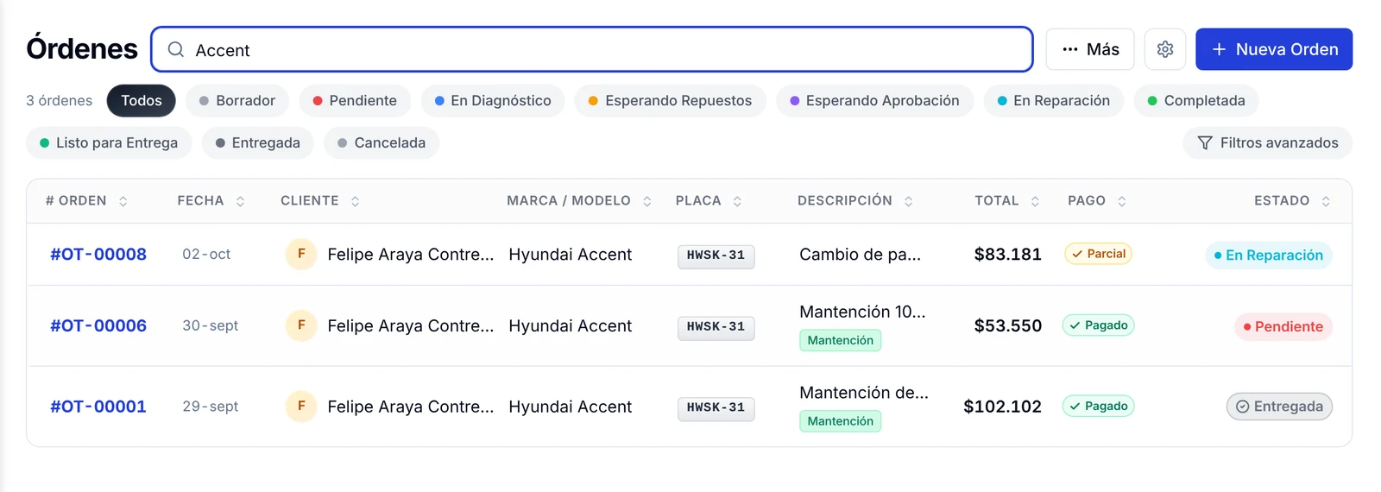The height and width of the screenshot is (492, 1381).
Task: Click the total $83.181
Action: (1007, 255)
